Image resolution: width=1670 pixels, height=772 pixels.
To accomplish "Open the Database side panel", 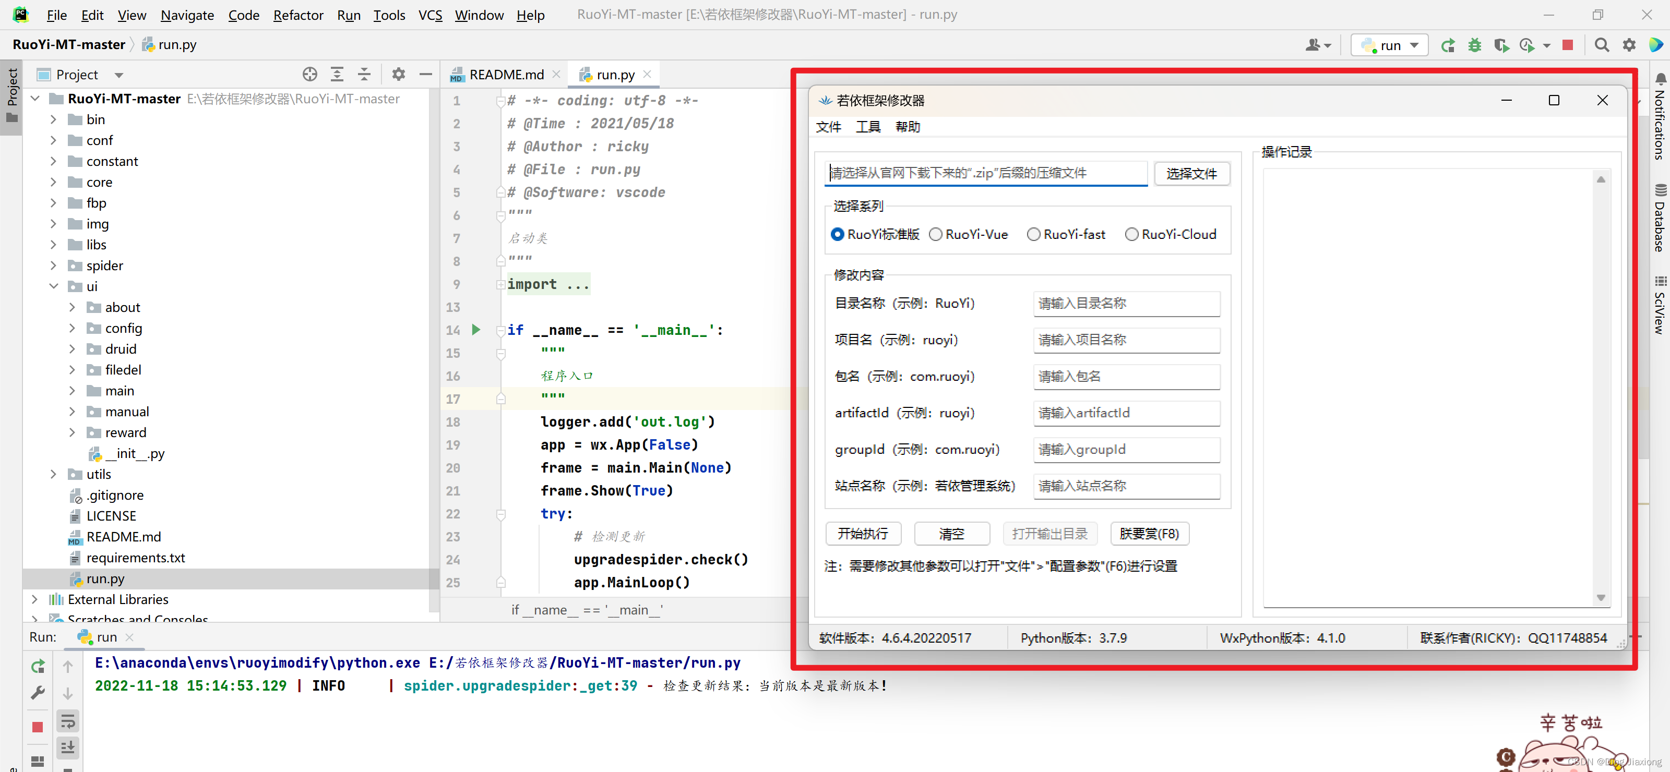I will coord(1659,218).
